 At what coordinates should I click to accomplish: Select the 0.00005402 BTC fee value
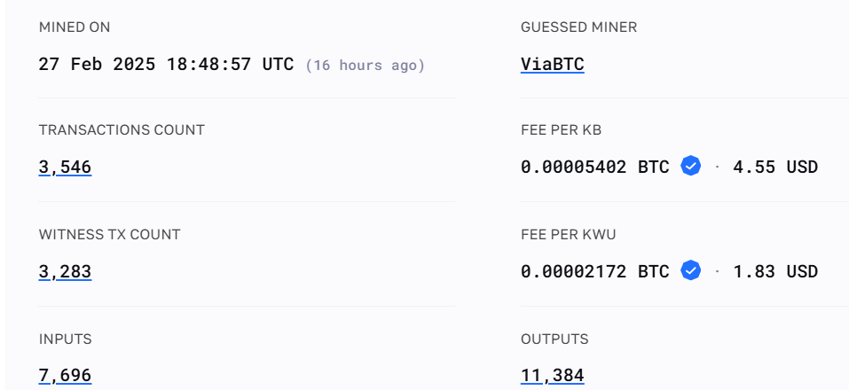coord(594,167)
